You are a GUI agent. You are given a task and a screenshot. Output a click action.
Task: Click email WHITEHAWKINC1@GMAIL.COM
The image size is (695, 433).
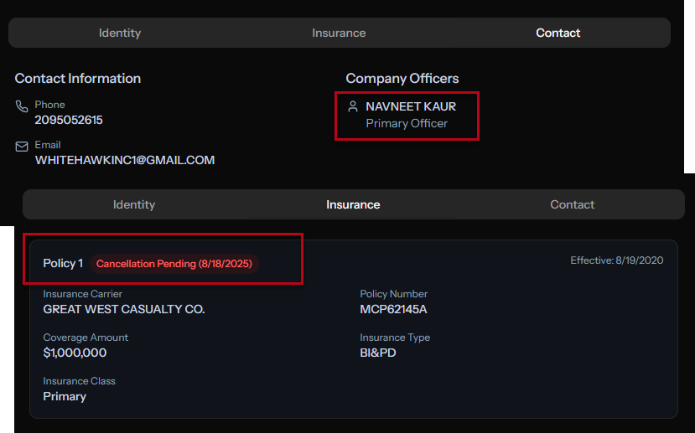click(x=125, y=160)
